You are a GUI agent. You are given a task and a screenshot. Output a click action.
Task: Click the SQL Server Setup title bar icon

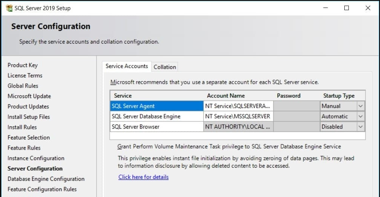point(9,8)
